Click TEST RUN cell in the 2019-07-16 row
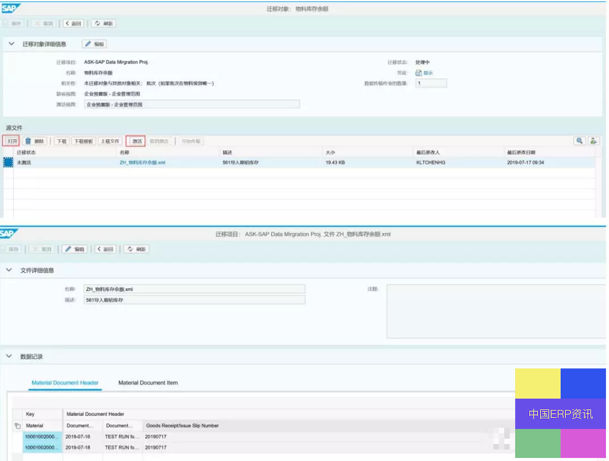This screenshot has width=609, height=461. tap(122, 437)
